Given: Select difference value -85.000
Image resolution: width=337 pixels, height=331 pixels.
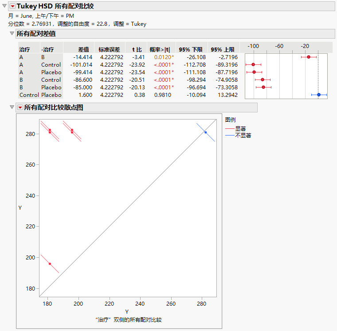Looking at the screenshot, I should [x=83, y=88].
